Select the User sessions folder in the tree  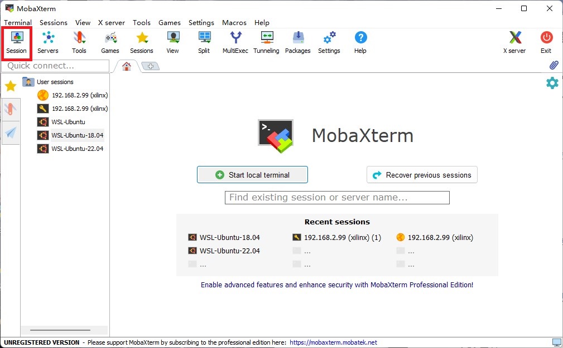coord(48,82)
